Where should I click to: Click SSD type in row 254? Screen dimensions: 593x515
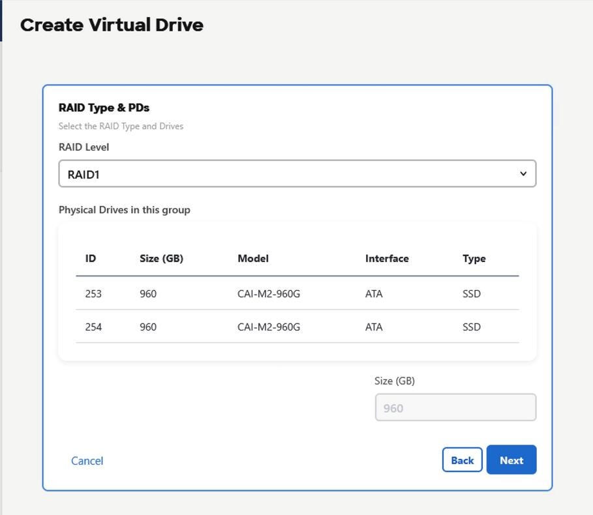coord(472,327)
